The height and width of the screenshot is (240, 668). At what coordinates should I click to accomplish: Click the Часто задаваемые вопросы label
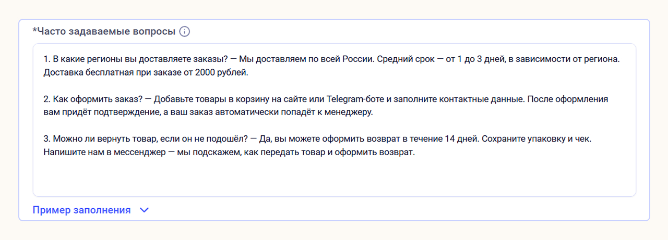(104, 32)
